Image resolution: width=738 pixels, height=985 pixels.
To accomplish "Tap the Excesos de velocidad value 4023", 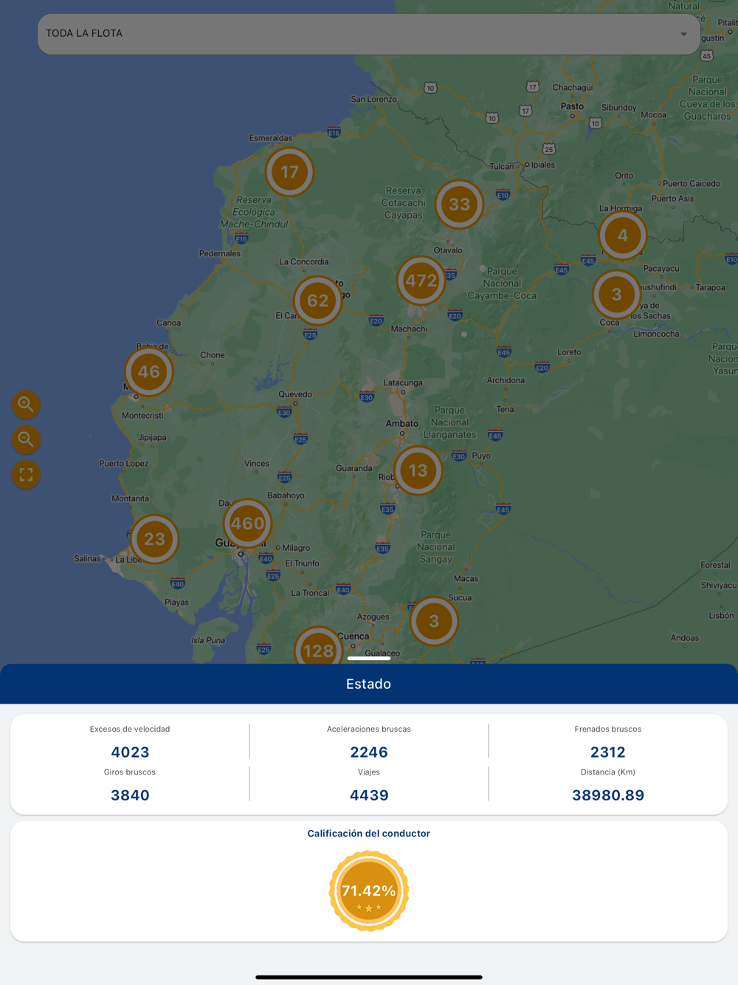I will (x=130, y=752).
